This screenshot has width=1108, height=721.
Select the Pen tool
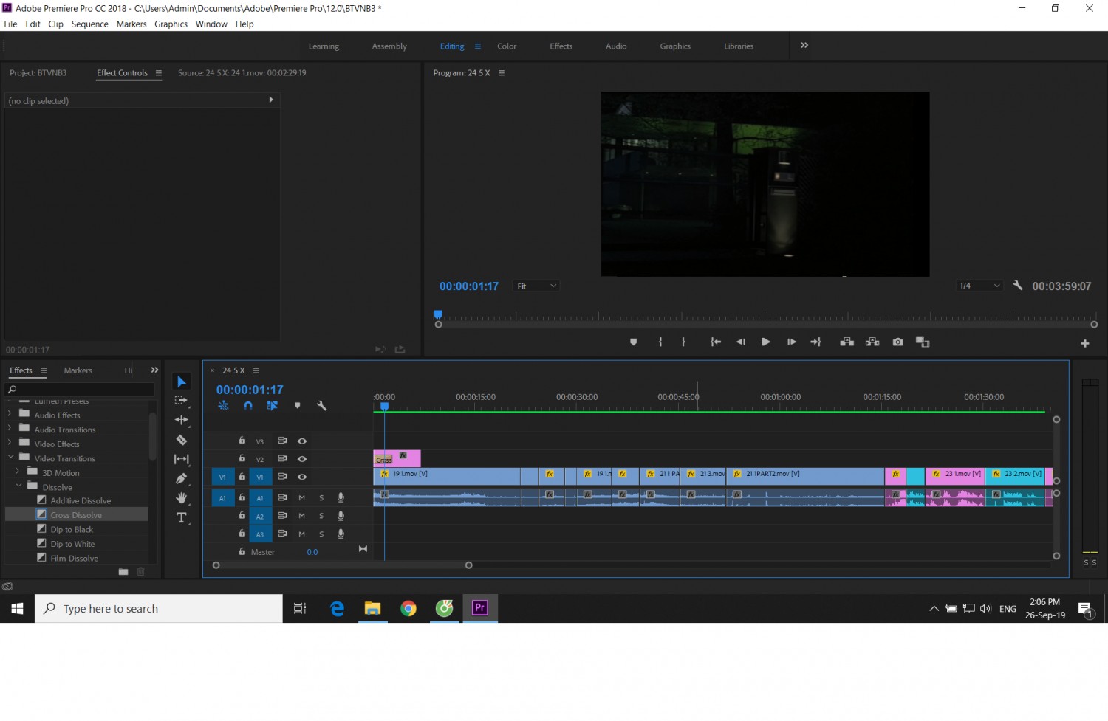click(181, 478)
